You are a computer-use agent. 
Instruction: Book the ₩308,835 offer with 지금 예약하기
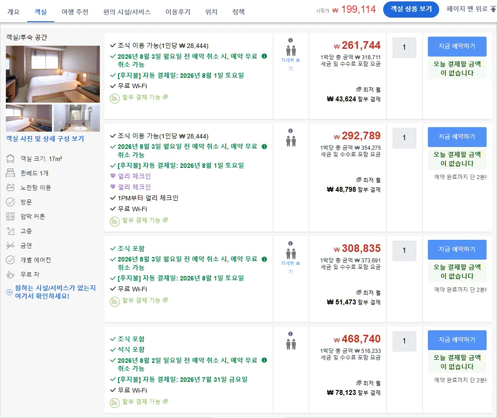(457, 249)
